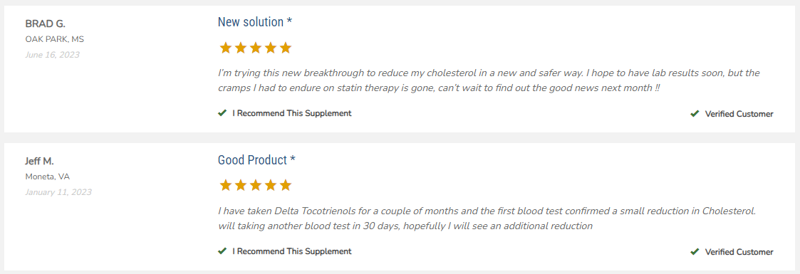Open the 'New solution *' review title
This screenshot has height=274, width=800.
coord(255,22)
